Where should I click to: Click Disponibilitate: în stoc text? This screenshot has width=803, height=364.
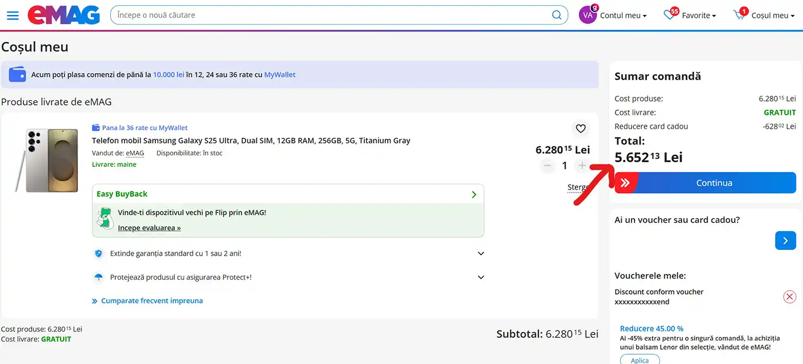pos(189,153)
